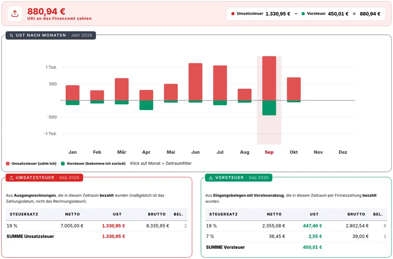Click the UMSATZSTEUER Sep 2026 header badge
The height and width of the screenshot is (259, 393).
point(44,178)
